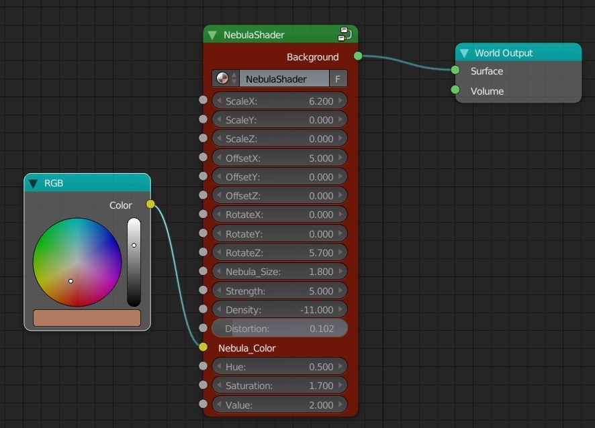Click the Background output socket
595x428 pixels.
[x=358, y=56]
